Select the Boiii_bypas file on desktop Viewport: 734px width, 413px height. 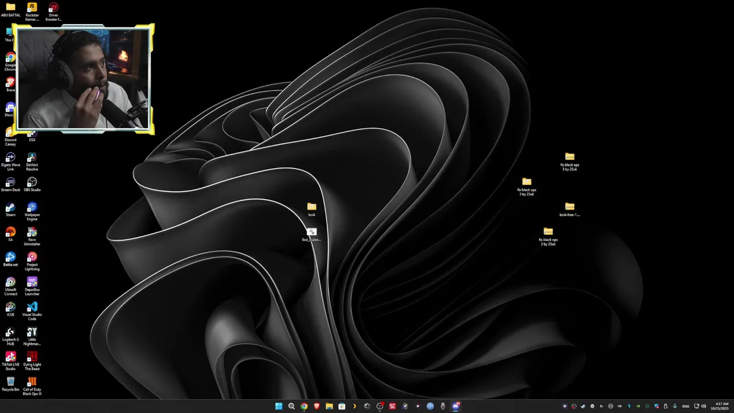click(311, 235)
